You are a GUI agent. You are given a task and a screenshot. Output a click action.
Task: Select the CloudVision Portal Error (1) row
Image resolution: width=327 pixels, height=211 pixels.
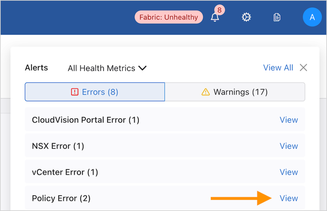click(85, 120)
